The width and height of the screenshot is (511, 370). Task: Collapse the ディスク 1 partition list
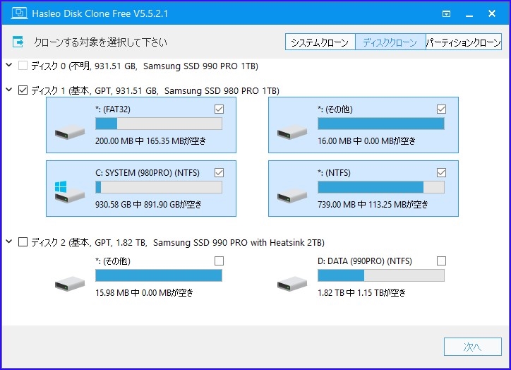point(9,90)
